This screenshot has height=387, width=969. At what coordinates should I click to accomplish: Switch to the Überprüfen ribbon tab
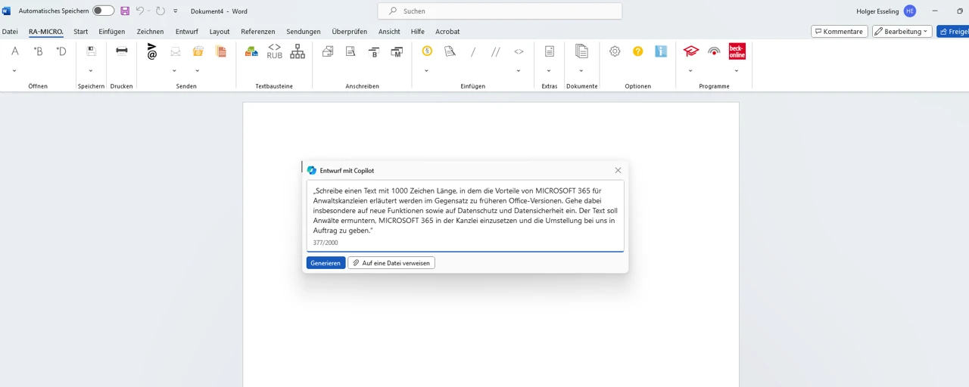coord(350,32)
